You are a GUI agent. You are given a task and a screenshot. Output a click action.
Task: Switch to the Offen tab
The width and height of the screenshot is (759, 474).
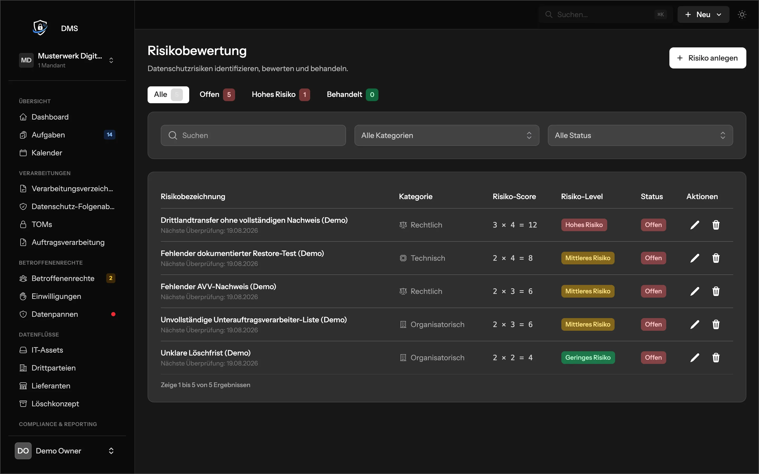click(x=217, y=94)
